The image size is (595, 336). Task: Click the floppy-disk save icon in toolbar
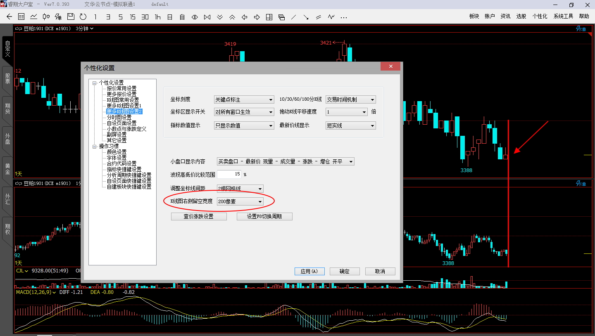pyautogui.click(x=71, y=17)
